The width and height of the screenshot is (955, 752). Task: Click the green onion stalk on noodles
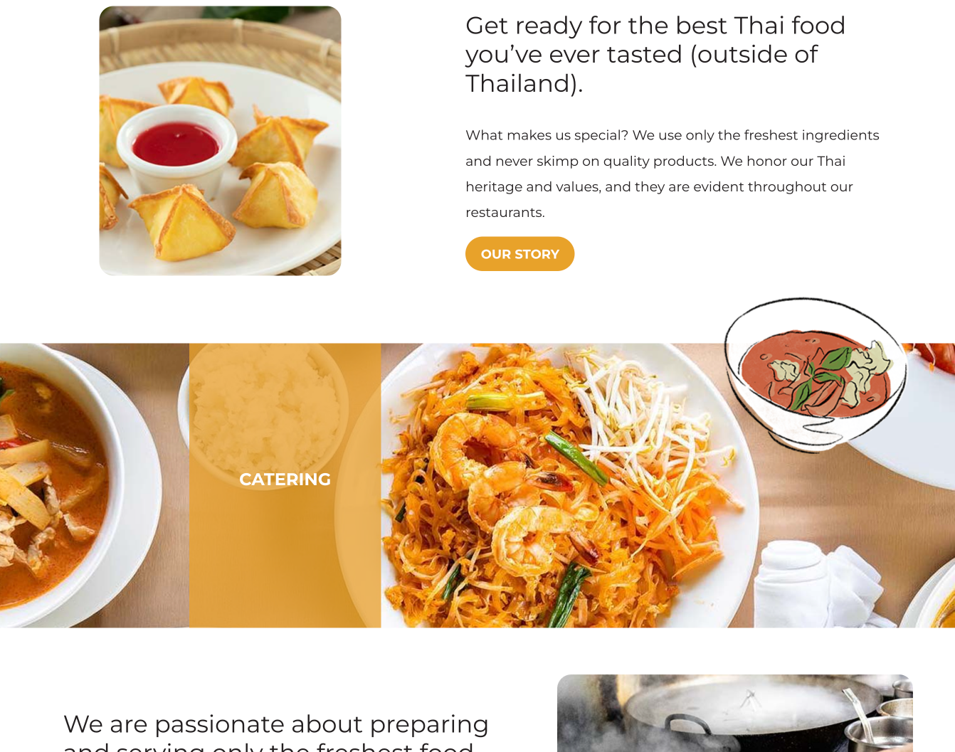pyautogui.click(x=576, y=455)
